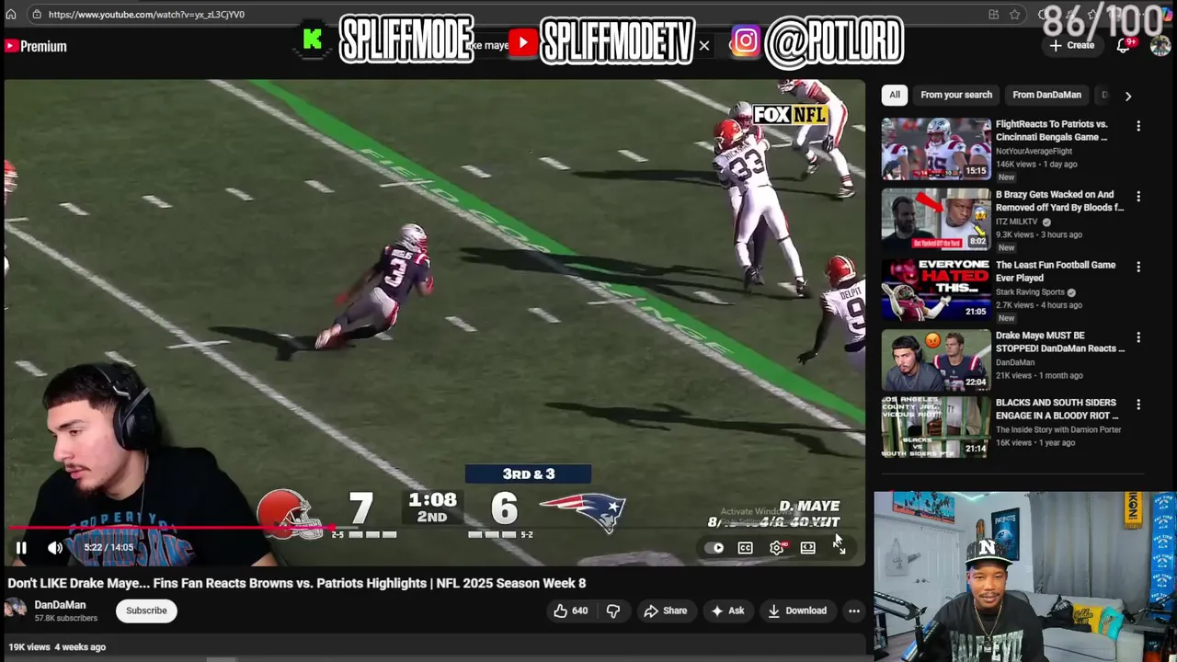Open options for Drake Maye MUST BE STOPPED

[1138, 338]
